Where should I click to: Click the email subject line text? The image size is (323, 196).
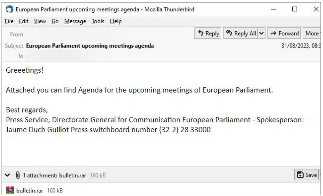[x=90, y=46]
